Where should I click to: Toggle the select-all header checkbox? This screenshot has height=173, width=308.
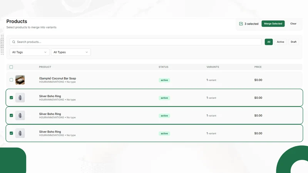tap(11, 67)
